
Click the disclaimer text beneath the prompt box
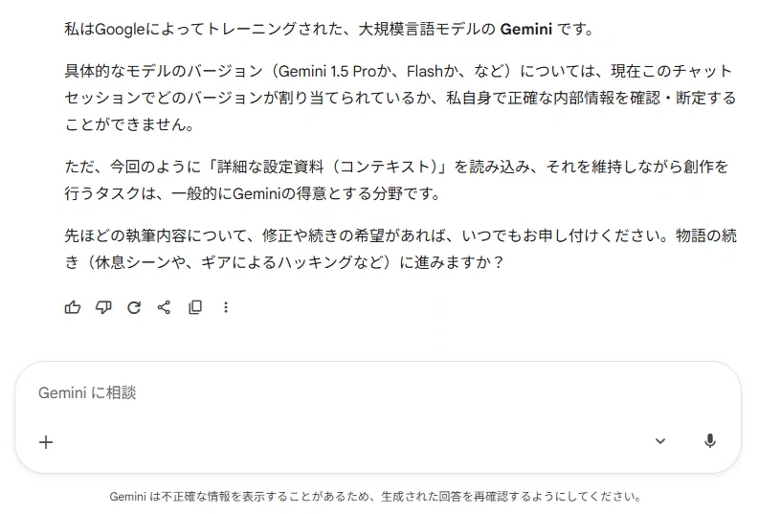(x=375, y=497)
